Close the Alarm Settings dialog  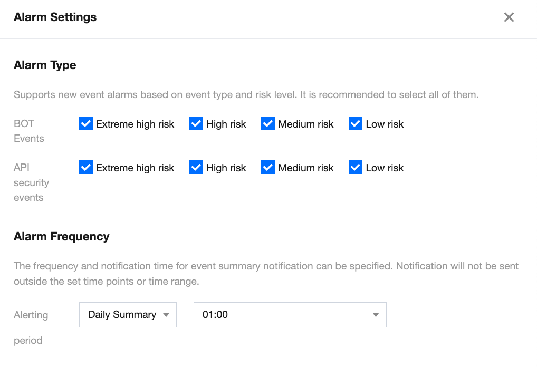[x=509, y=17]
